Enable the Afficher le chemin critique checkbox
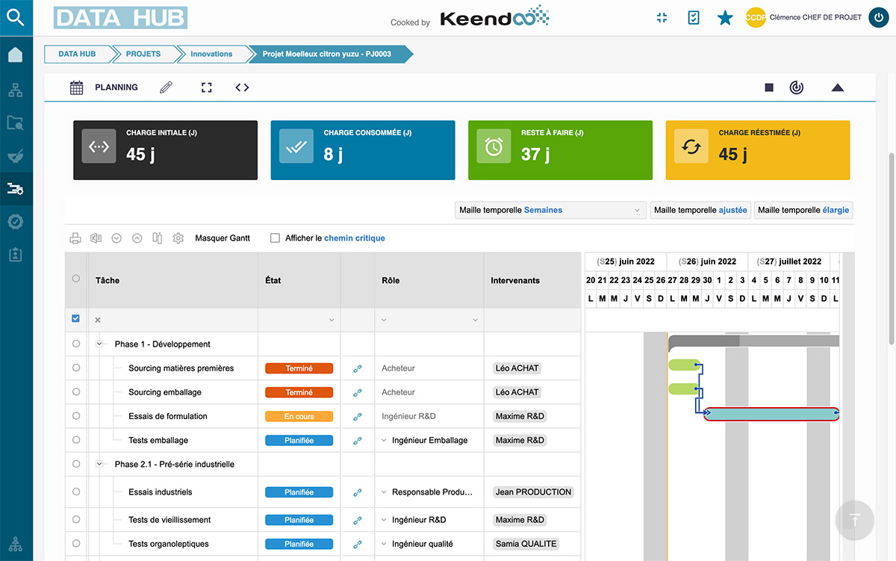This screenshot has height=561, width=896. click(x=276, y=238)
